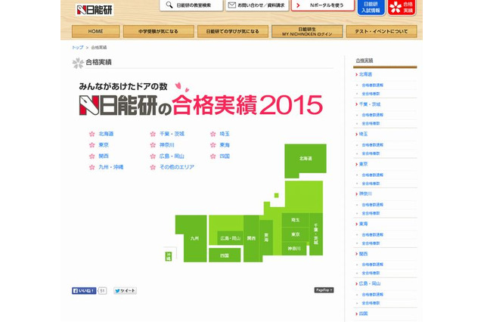Open 中学受験が気になる nav item
The width and height of the screenshot is (484, 322).
[x=158, y=31]
